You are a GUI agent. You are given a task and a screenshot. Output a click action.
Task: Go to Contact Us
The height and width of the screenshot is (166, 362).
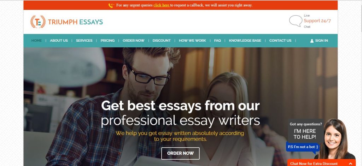(280, 40)
